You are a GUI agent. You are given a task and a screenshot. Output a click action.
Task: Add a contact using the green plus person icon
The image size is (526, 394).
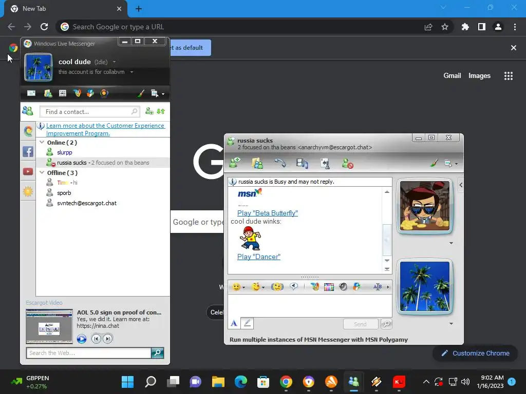click(149, 111)
